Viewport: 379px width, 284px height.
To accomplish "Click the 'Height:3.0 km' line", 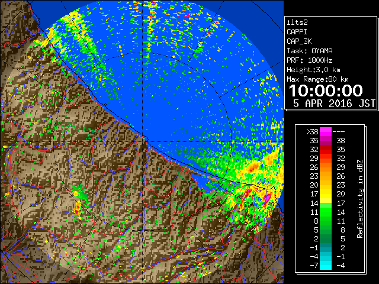I will tap(313, 70).
